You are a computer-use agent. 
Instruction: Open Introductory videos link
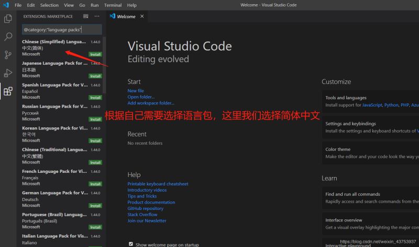(x=147, y=190)
